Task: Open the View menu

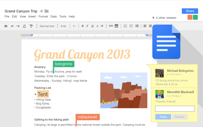Action: click(23, 17)
